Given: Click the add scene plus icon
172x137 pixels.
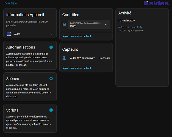Looking at the screenshot, I should (x=51, y=79).
